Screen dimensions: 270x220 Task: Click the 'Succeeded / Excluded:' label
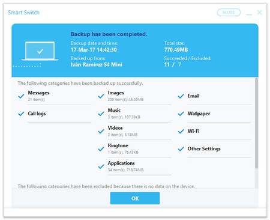click(x=188, y=58)
